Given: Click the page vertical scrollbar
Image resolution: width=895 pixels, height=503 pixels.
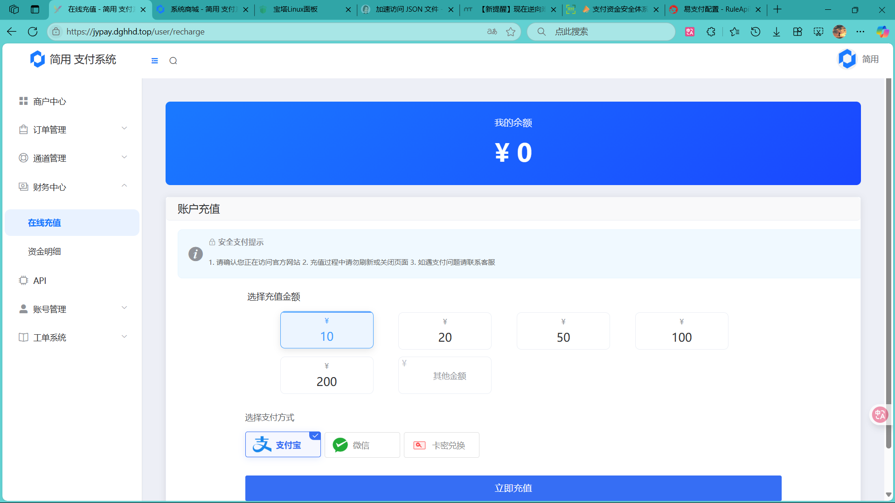Looking at the screenshot, I should [x=888, y=261].
